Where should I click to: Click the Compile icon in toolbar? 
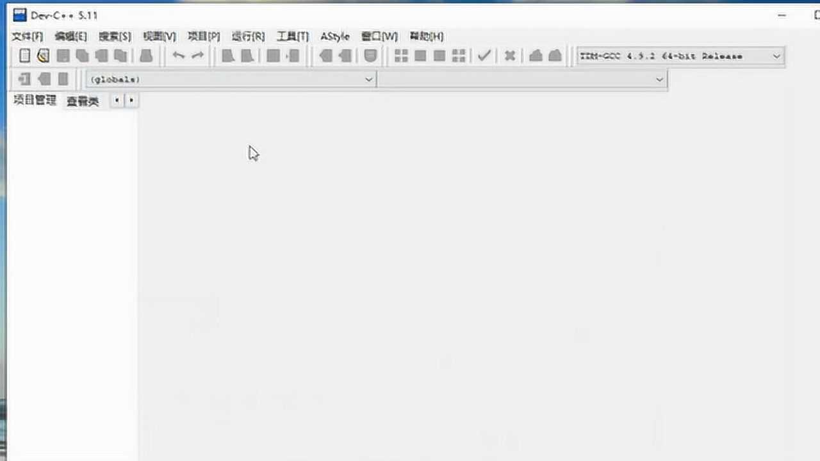pyautogui.click(x=401, y=56)
